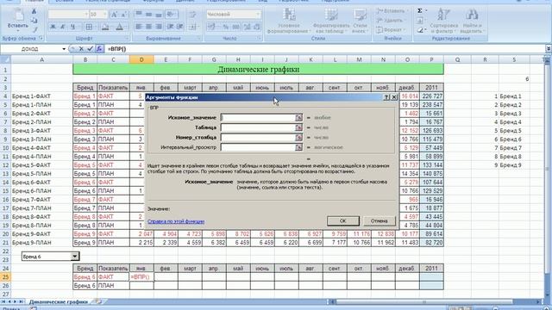The height and width of the screenshot is (310, 552).
Task: Open the name box dropdown arrow
Action: [x=64, y=49]
